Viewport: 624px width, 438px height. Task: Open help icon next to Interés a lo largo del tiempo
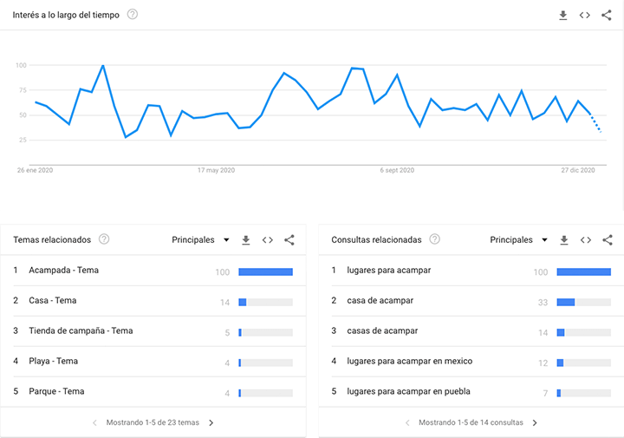(132, 15)
